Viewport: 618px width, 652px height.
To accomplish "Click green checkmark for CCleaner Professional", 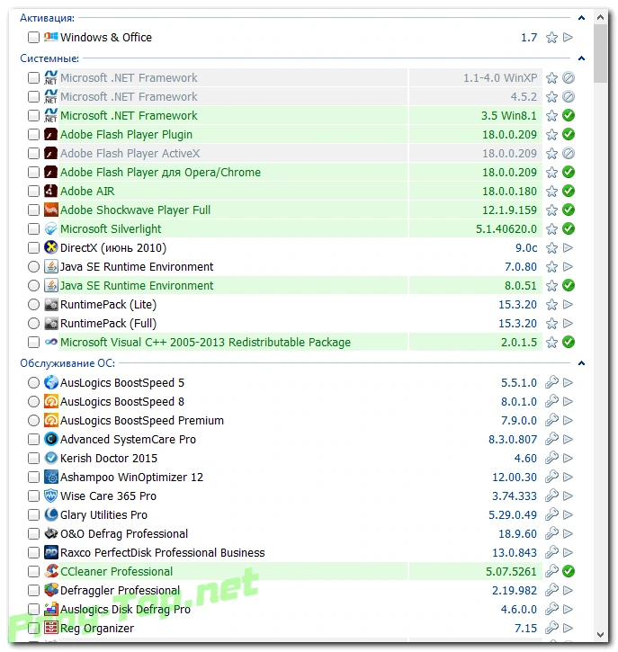I will tap(569, 571).
